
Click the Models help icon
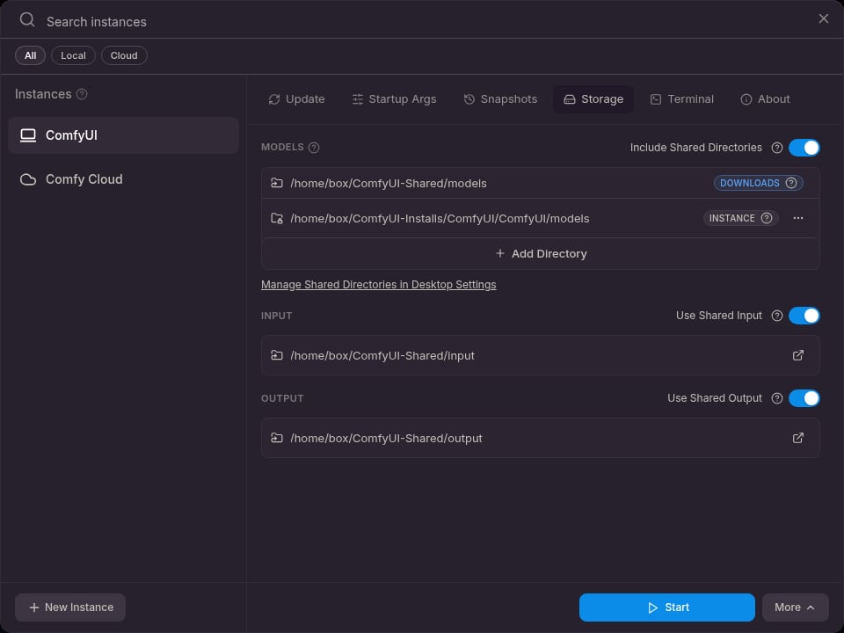pos(314,148)
